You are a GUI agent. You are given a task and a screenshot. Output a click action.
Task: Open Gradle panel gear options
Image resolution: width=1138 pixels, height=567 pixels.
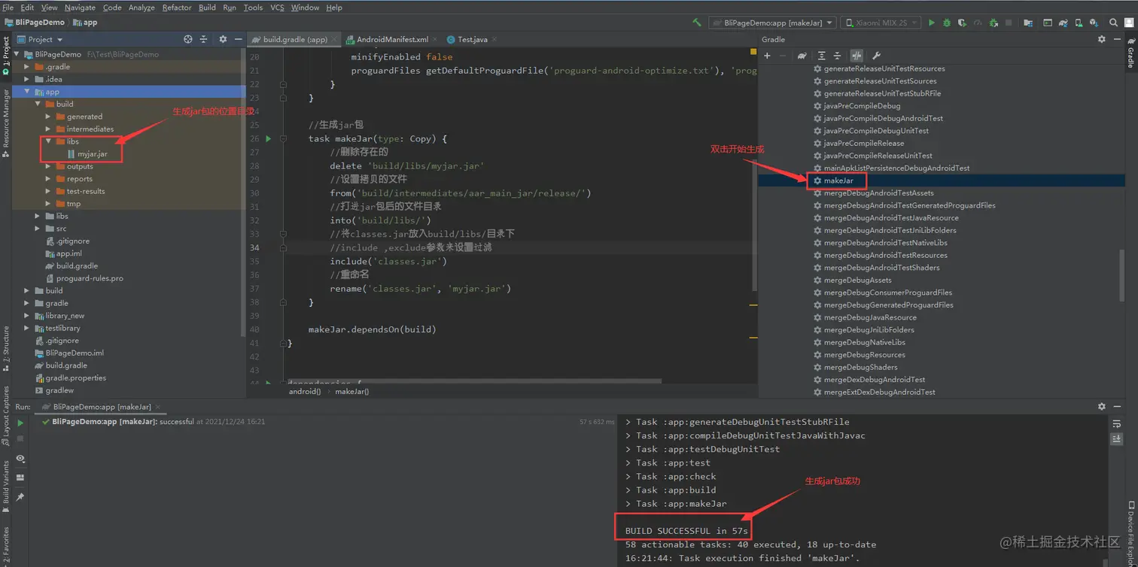point(1102,39)
